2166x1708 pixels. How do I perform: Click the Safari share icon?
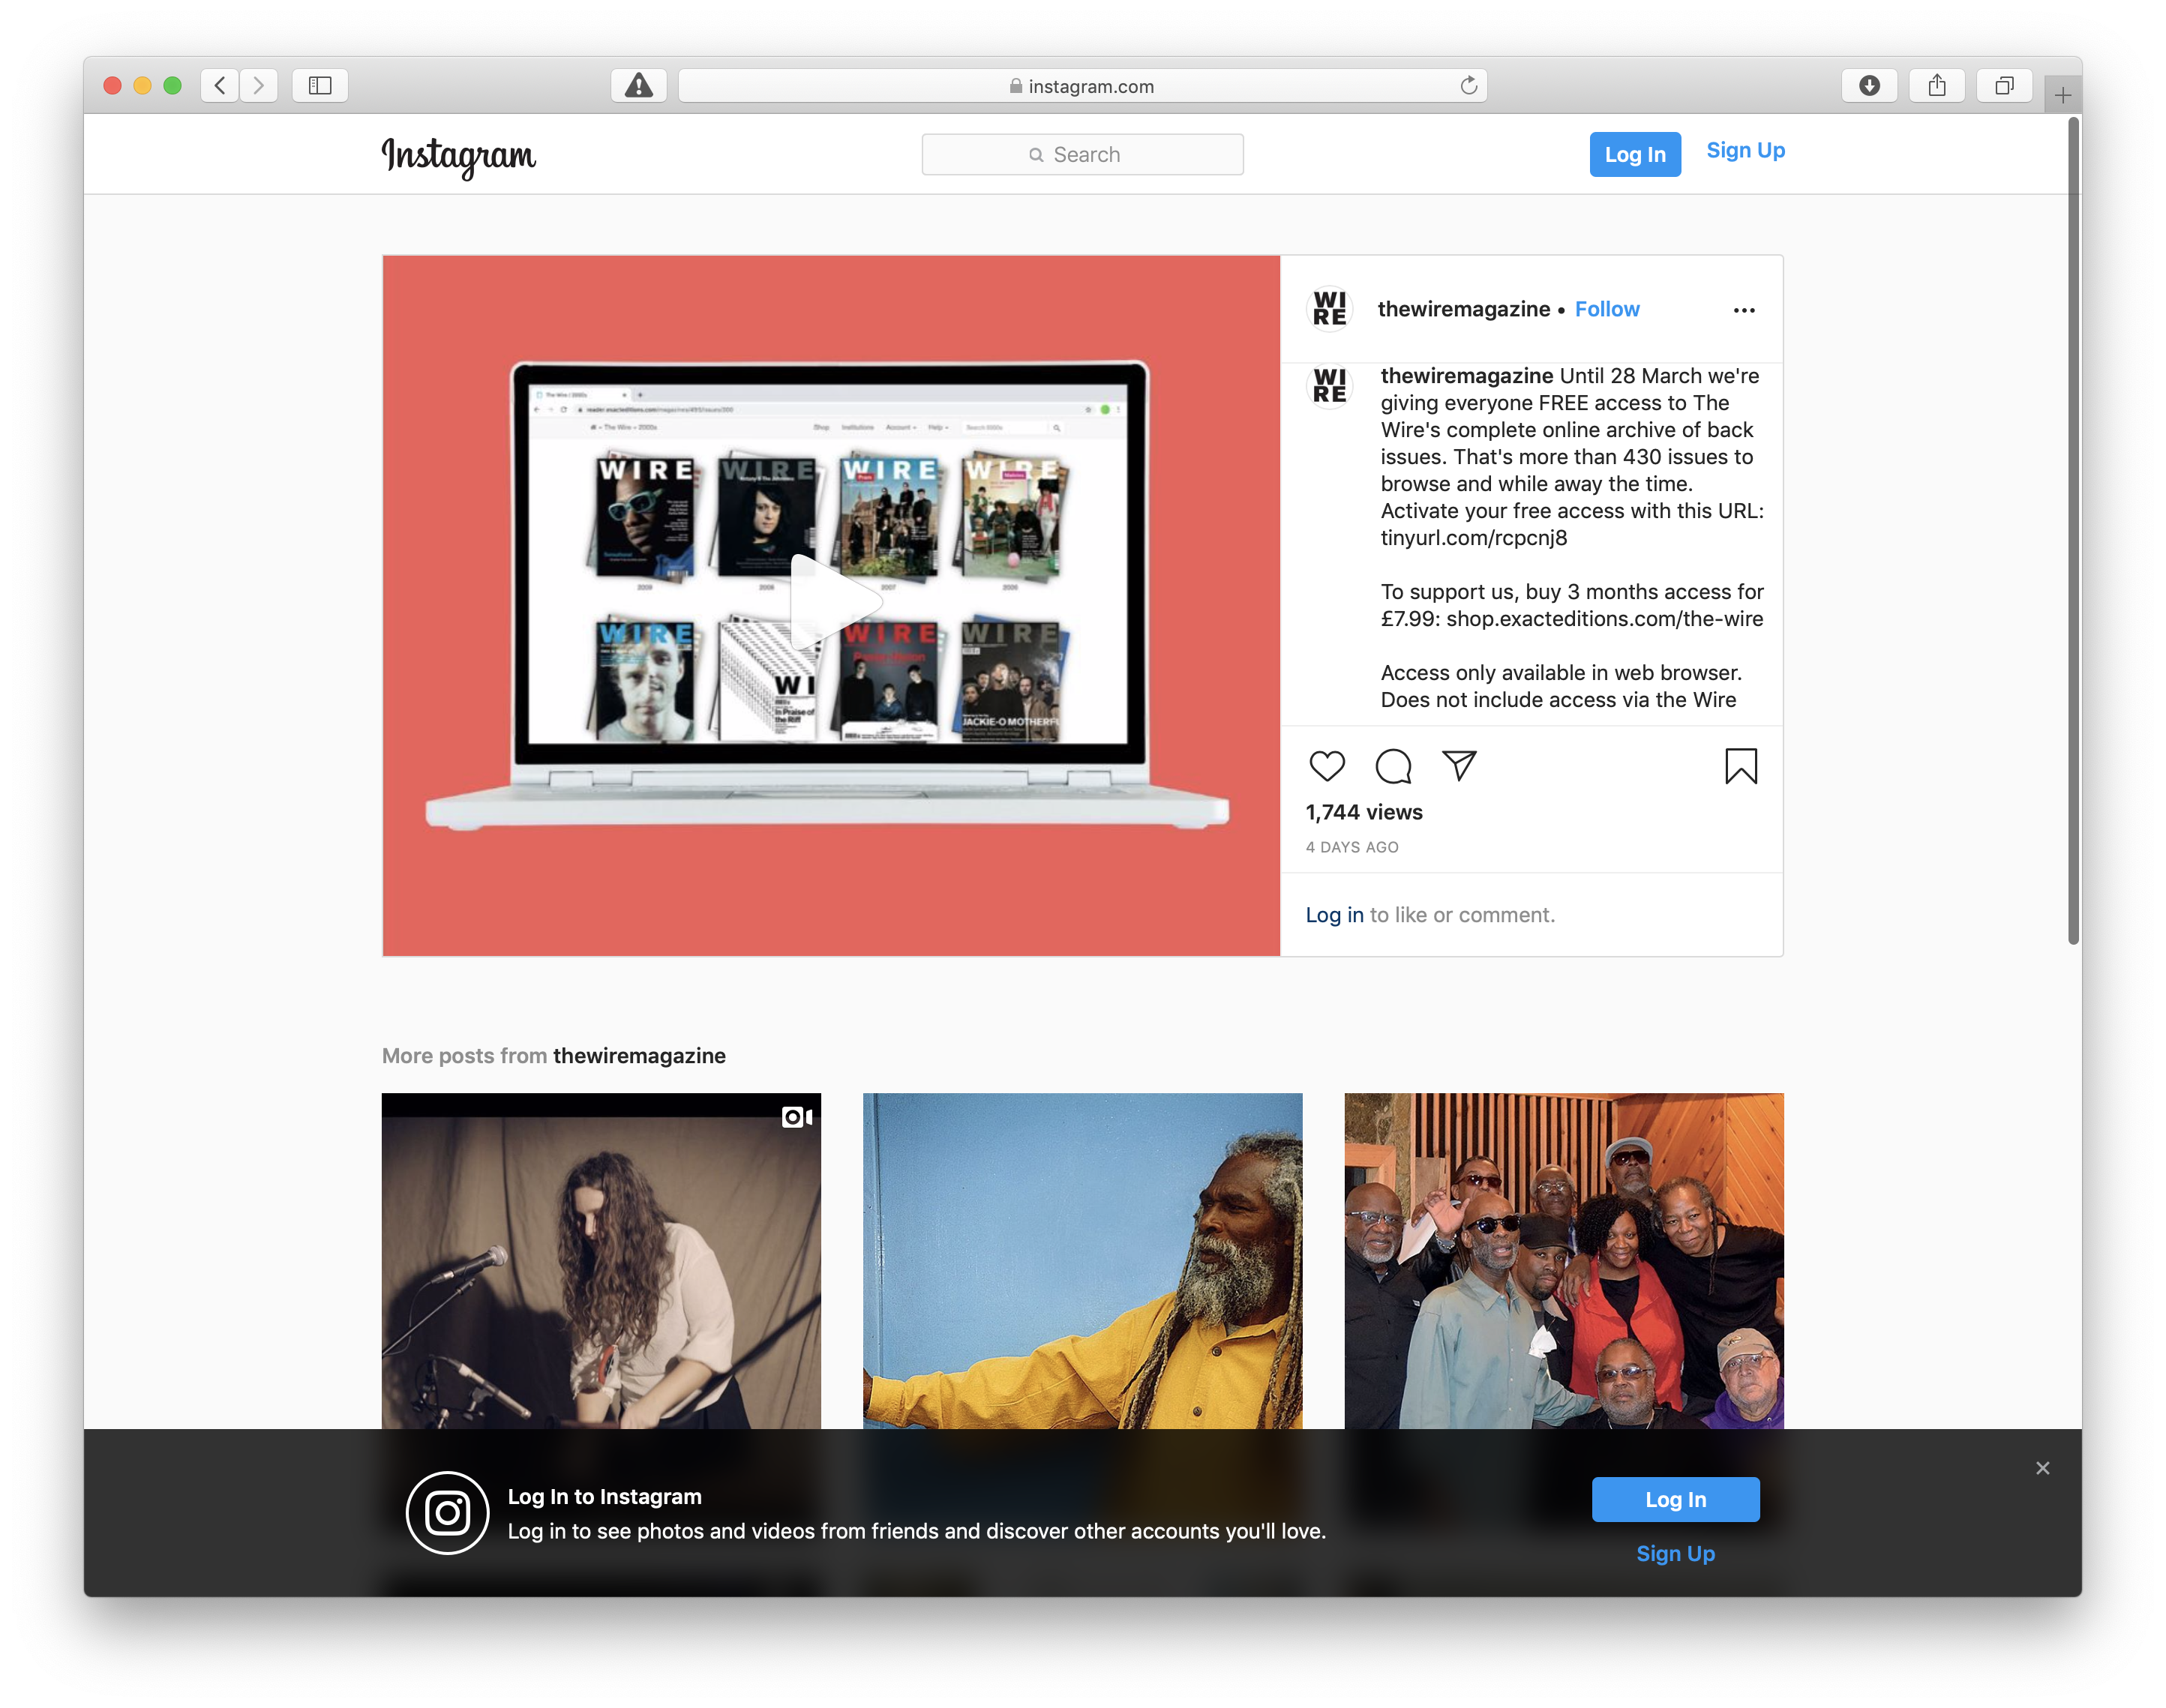point(1937,86)
